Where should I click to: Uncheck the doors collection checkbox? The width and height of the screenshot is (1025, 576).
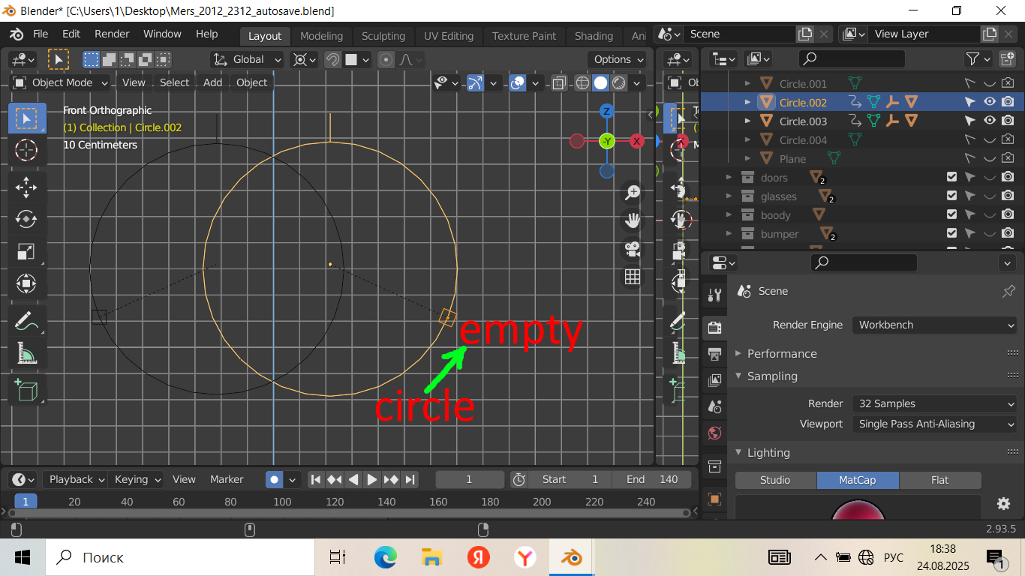951,177
